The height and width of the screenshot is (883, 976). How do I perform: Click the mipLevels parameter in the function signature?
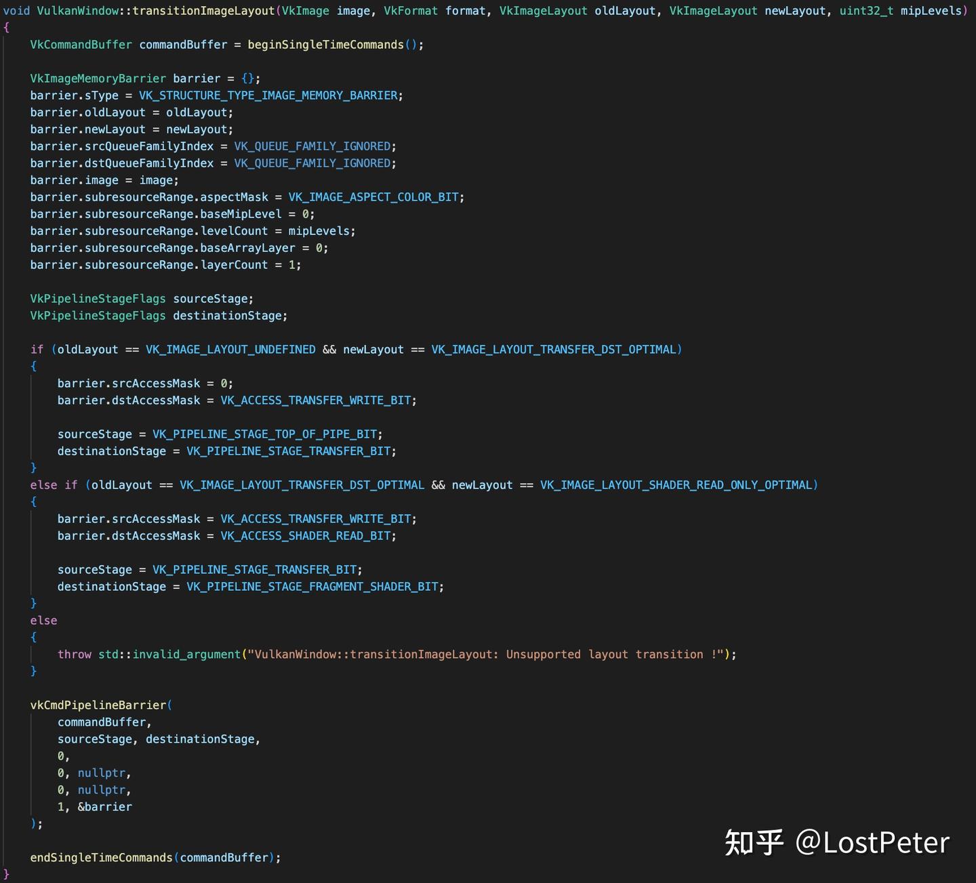pyautogui.click(x=929, y=10)
